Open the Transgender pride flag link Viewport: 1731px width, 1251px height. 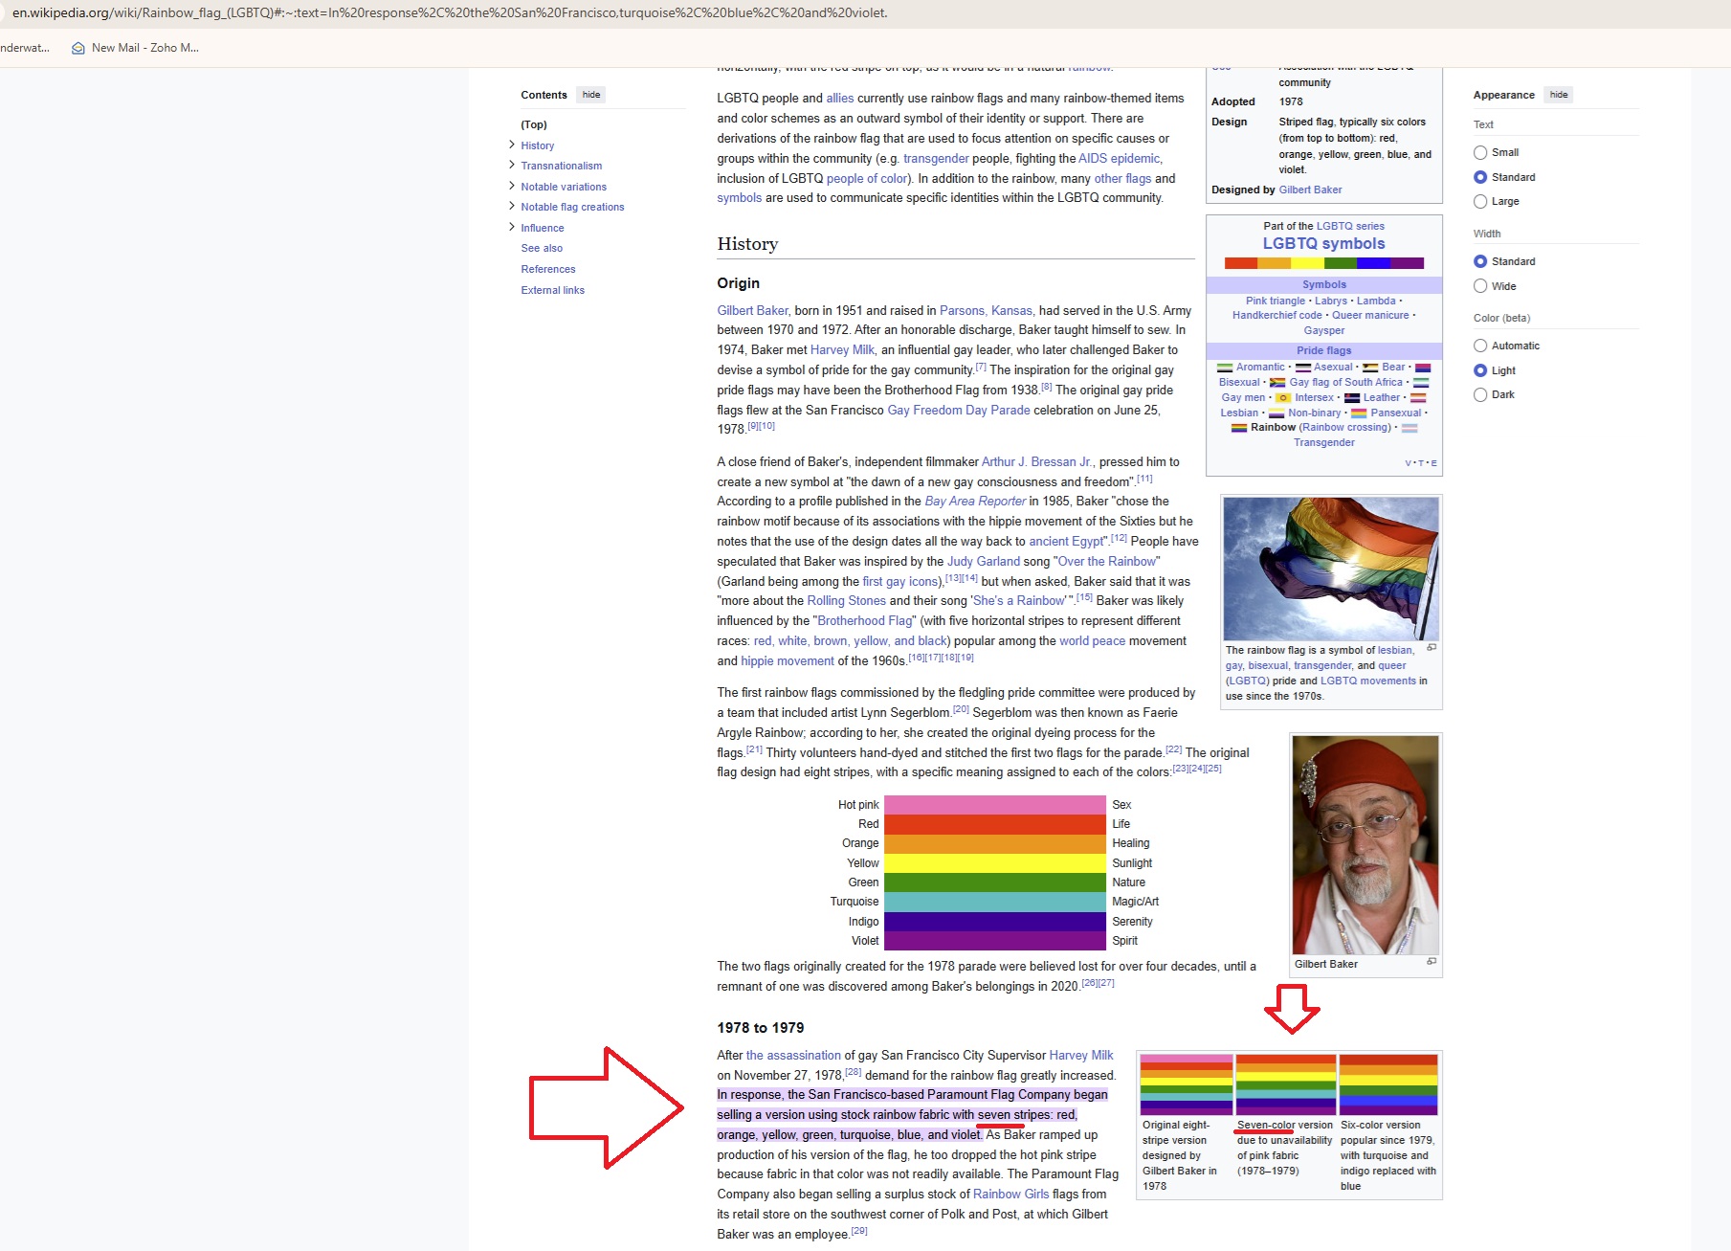1323,442
